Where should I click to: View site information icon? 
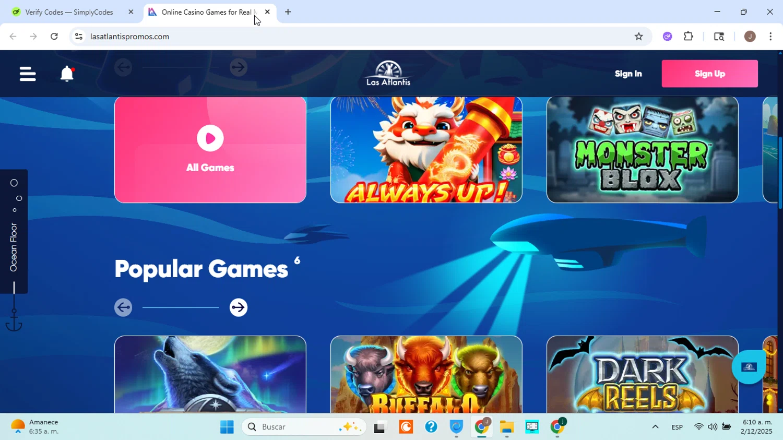[79, 37]
